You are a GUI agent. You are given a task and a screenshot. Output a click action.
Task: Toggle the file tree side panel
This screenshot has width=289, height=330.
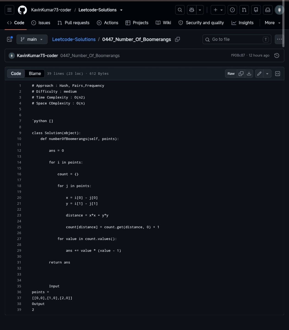pyautogui.click(x=10, y=39)
